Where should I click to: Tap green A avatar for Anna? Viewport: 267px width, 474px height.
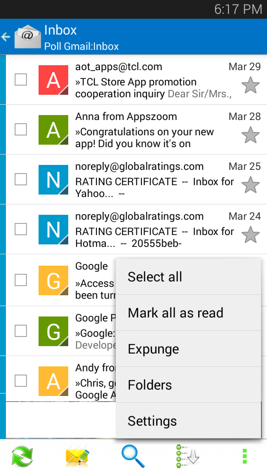click(x=53, y=130)
